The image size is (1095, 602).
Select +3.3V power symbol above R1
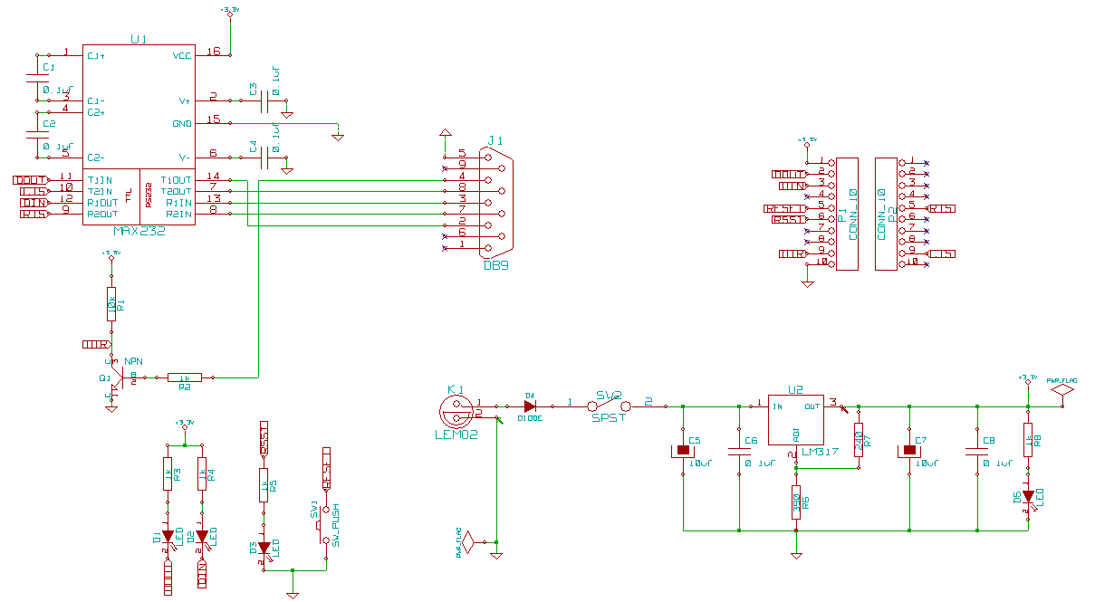tap(111, 256)
